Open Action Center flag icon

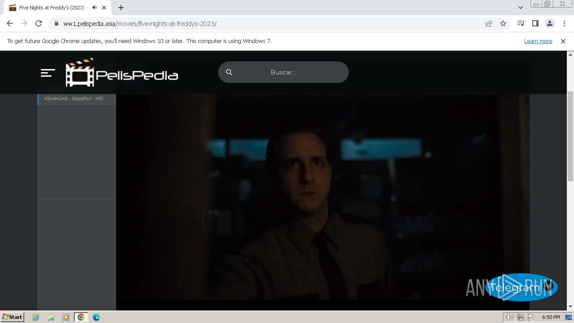pos(531,317)
